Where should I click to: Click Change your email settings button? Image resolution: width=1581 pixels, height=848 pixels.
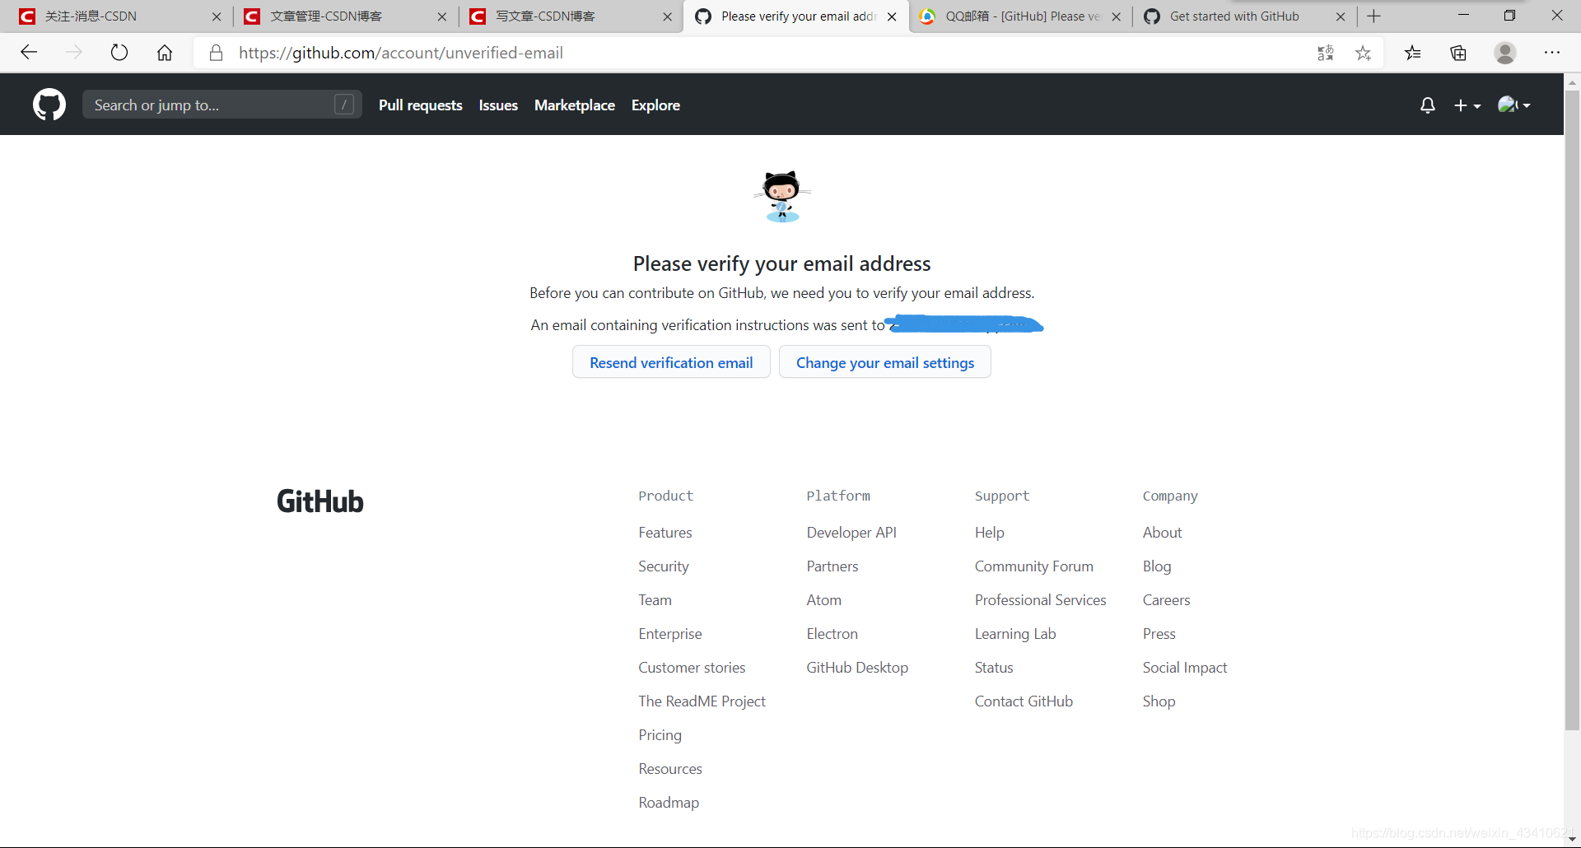(x=885, y=362)
